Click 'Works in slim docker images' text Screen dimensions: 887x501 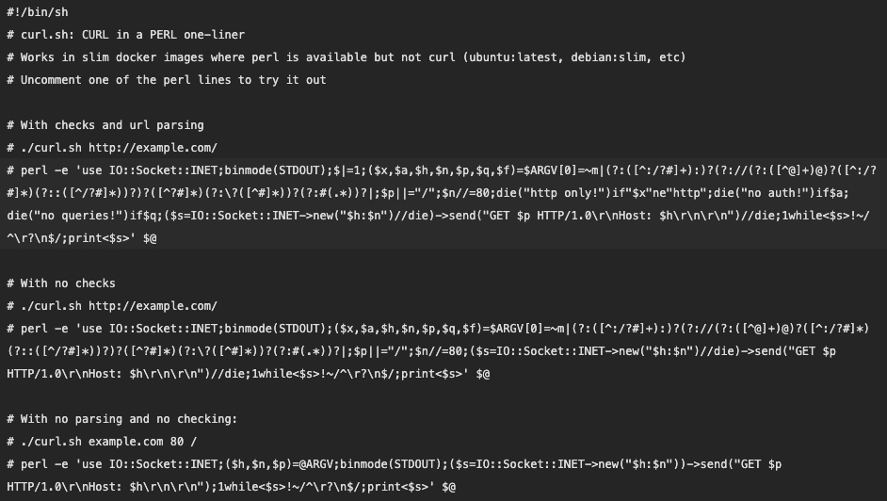tap(111, 57)
